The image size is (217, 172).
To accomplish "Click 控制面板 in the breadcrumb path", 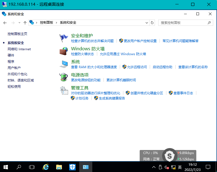I will pos(47,23).
